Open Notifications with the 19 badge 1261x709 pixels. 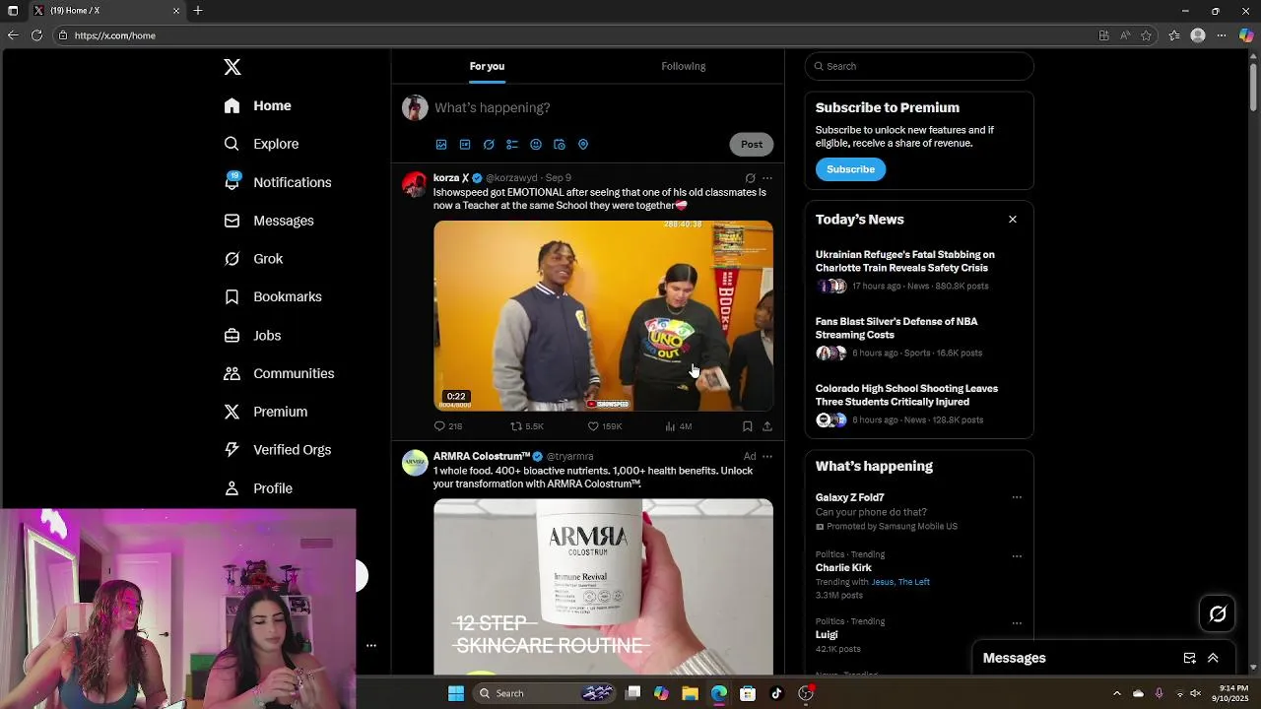277,182
